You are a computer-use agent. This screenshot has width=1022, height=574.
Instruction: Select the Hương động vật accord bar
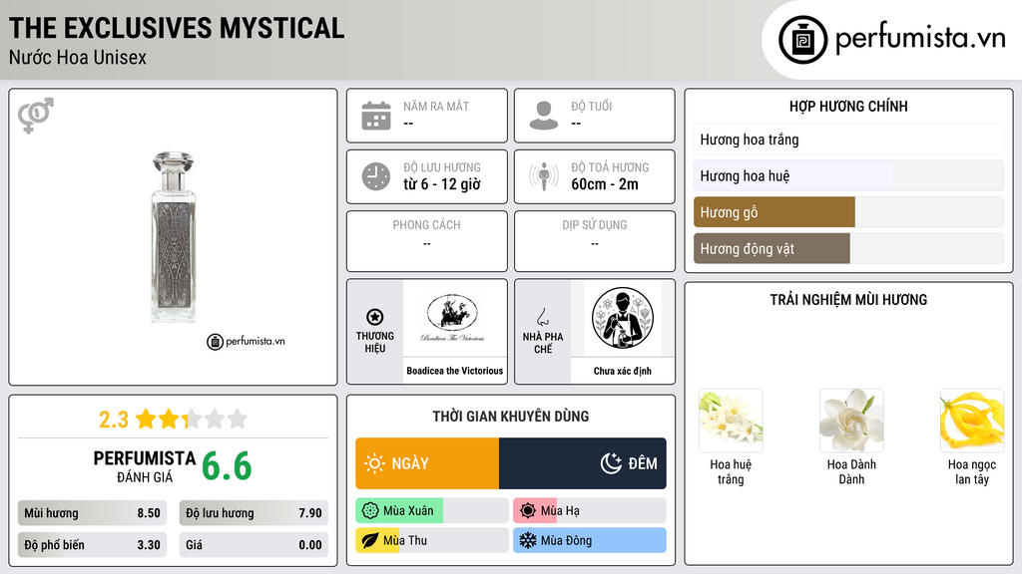pos(848,248)
